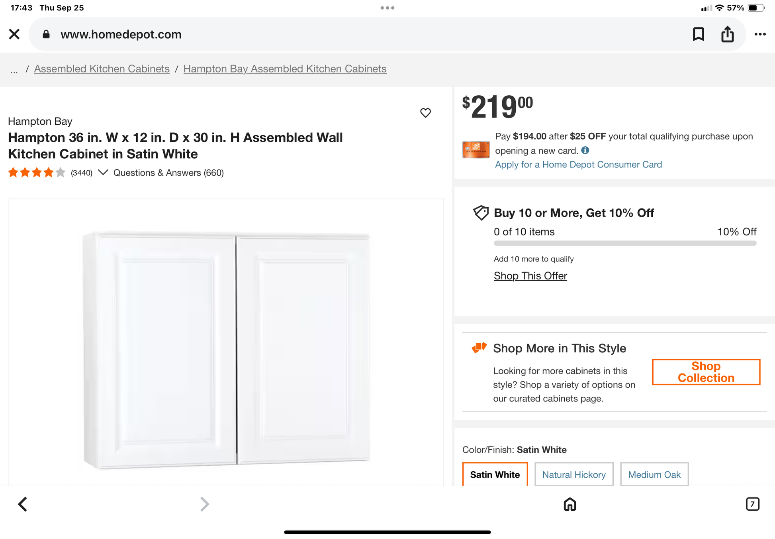Open Hampton Bay Assembled Kitchen Cabinets breadcrumb
This screenshot has width=775, height=539.
pyautogui.click(x=285, y=69)
